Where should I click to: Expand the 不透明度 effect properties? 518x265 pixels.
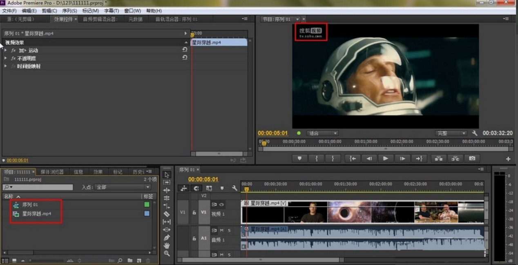(x=6, y=58)
